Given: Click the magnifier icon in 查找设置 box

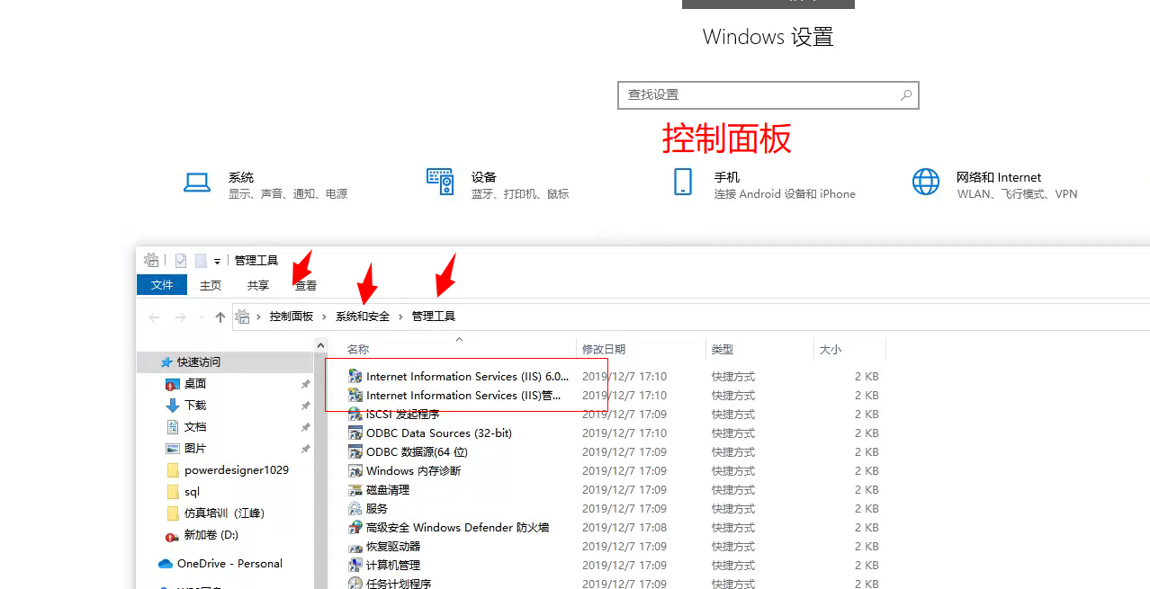Looking at the screenshot, I should (x=906, y=94).
